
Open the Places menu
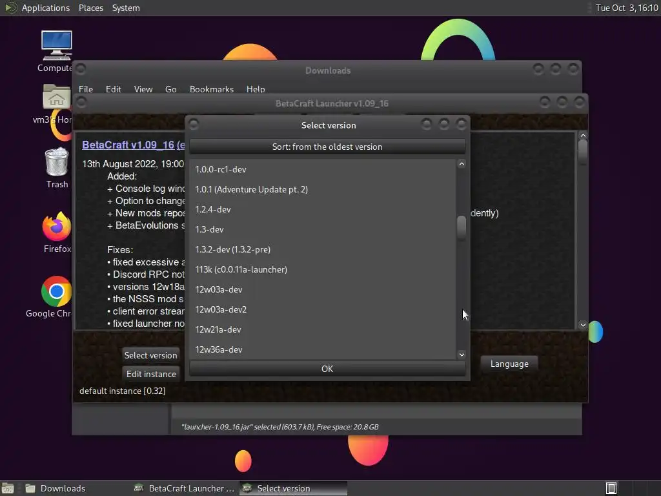tap(90, 8)
